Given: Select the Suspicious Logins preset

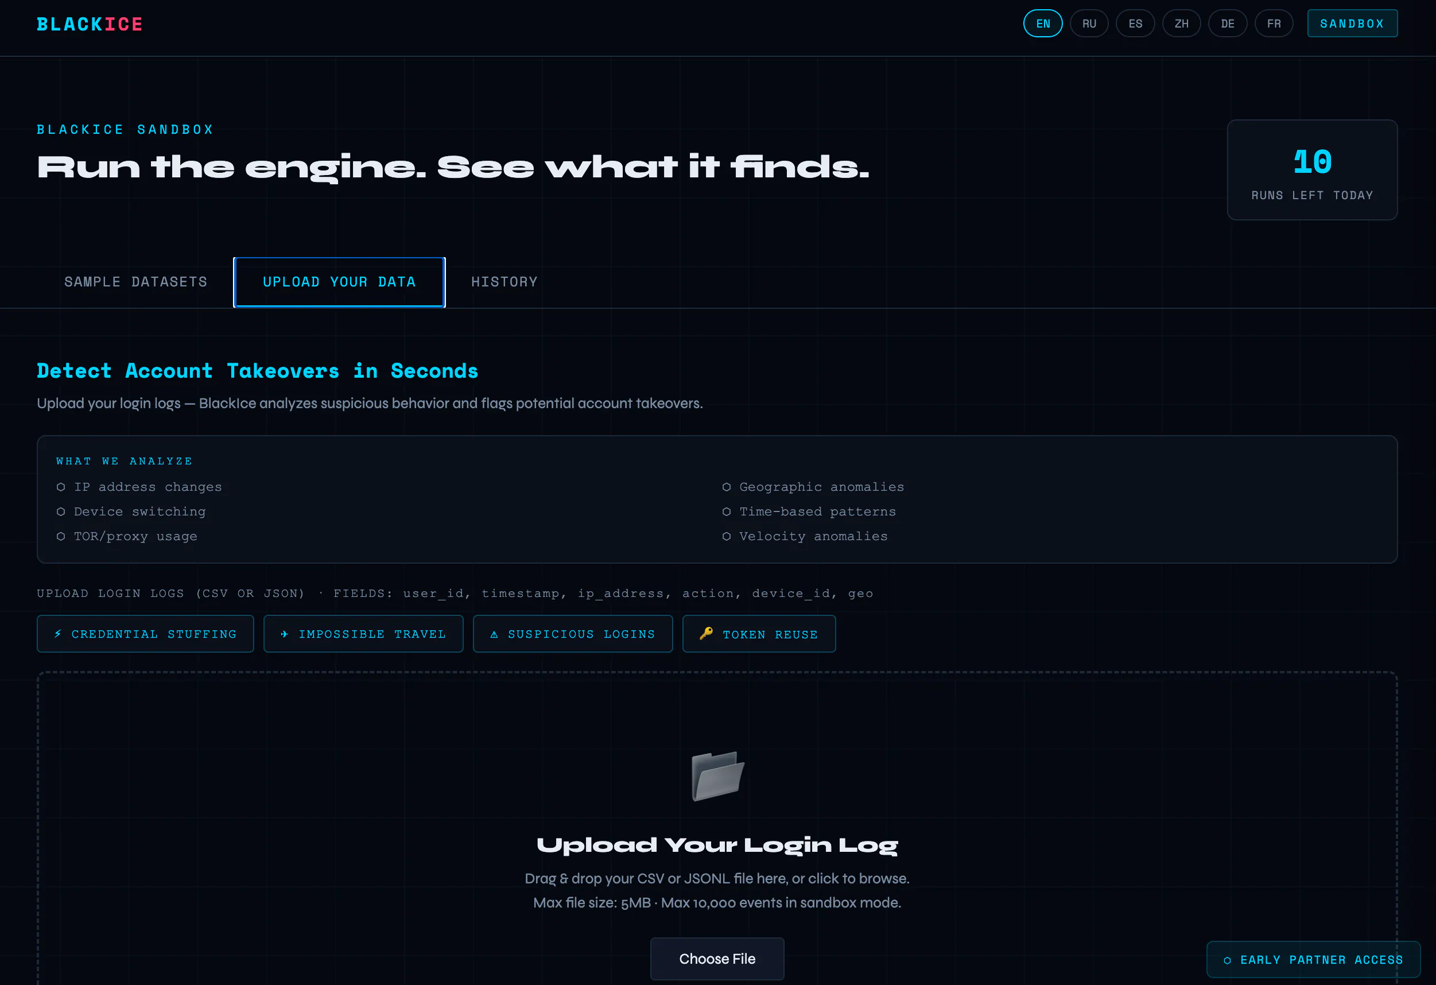Looking at the screenshot, I should 573,633.
